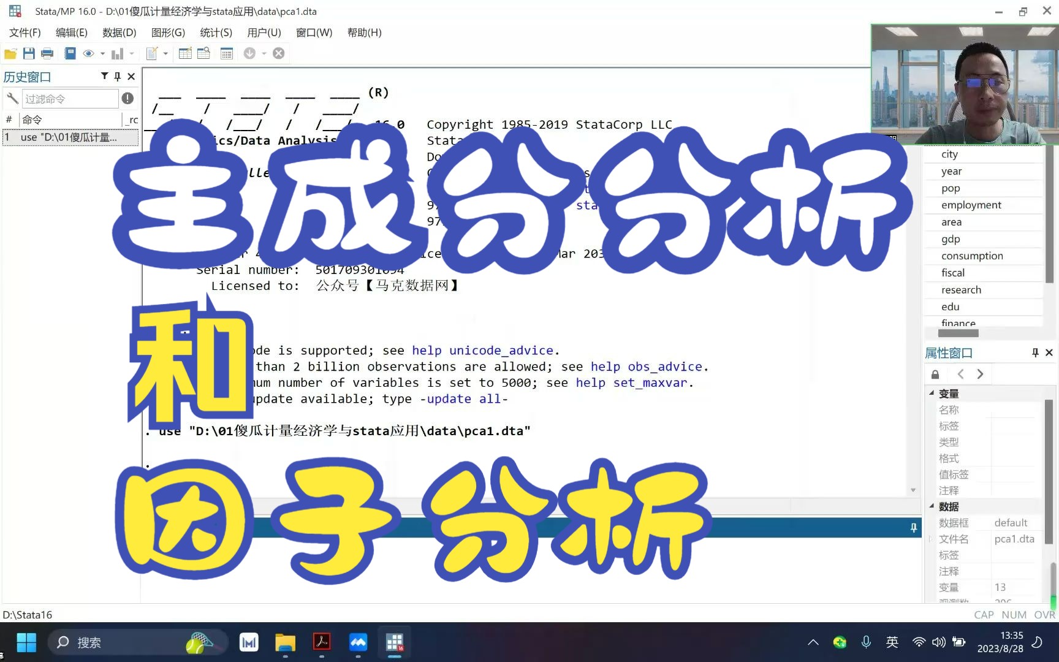This screenshot has height=662, width=1059.
Task: Click the variables list horizontal scrollbar
Action: pos(958,333)
